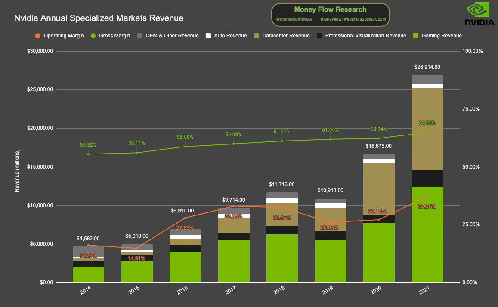Click the 32.47% operating margin label
This screenshot has width=498, height=307.
[282, 218]
